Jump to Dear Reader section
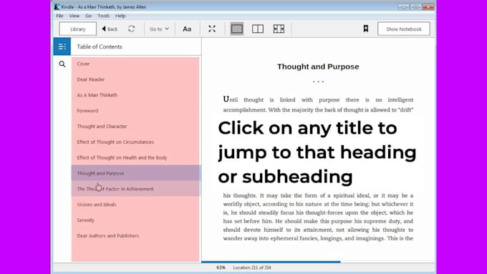This screenshot has width=487, height=274. (x=91, y=79)
